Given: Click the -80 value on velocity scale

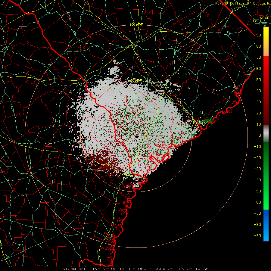Looking at the screenshot, I should 257,225.
